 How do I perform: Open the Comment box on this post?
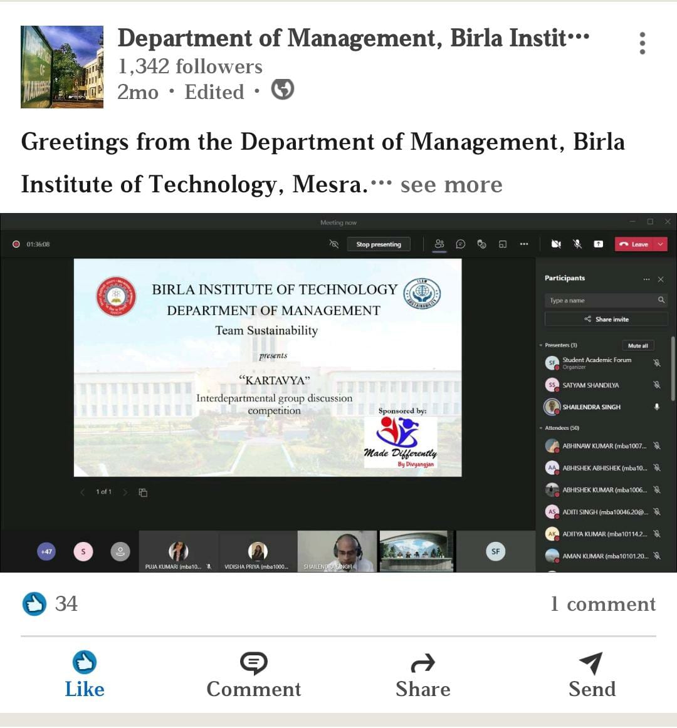254,674
